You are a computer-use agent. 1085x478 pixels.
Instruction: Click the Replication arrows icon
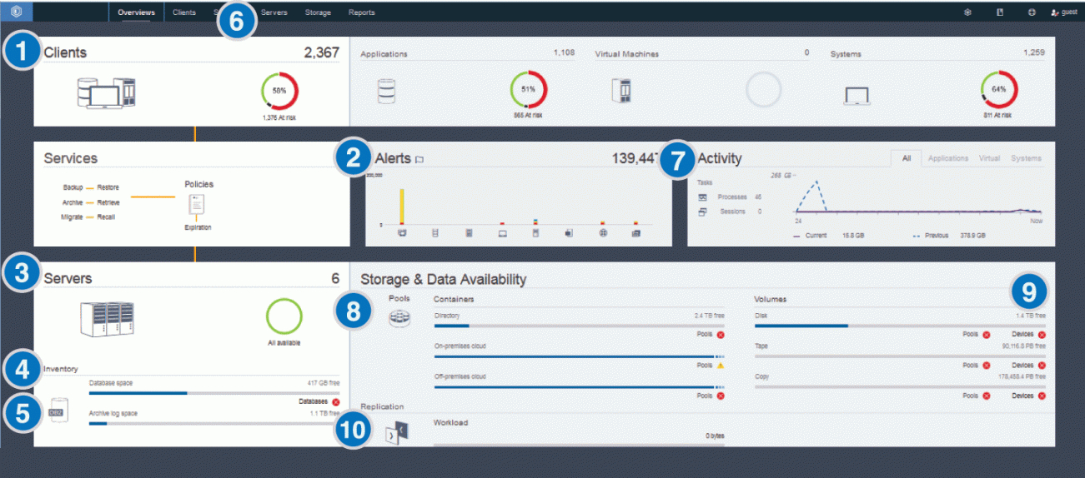396,432
